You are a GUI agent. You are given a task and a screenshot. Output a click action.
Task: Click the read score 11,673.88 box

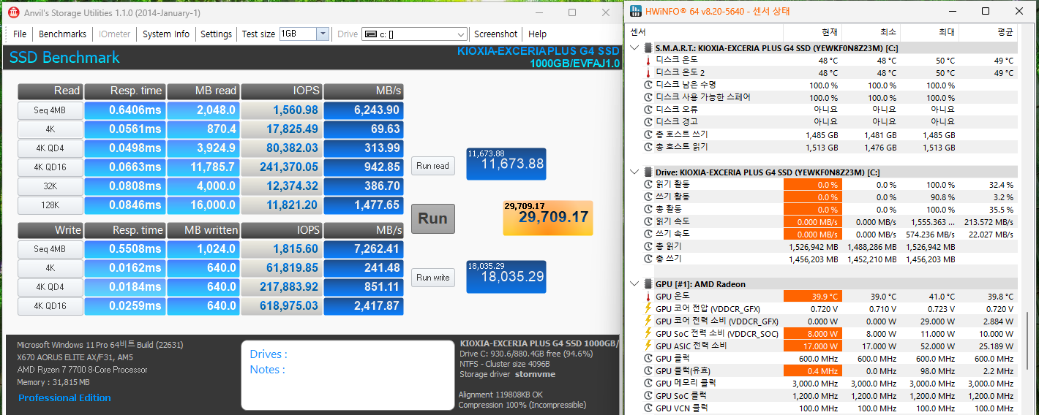(506, 163)
